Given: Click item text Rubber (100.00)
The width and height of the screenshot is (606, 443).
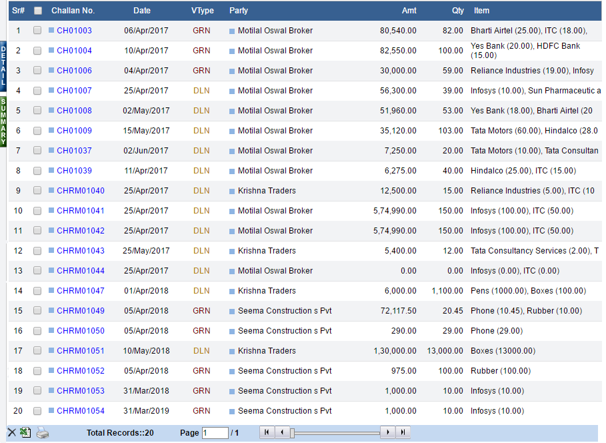Looking at the screenshot, I should tap(500, 371).
